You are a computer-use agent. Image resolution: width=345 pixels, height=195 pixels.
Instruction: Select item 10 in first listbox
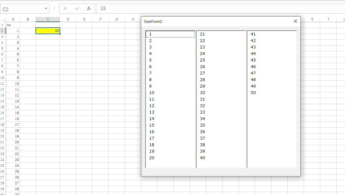point(170,93)
